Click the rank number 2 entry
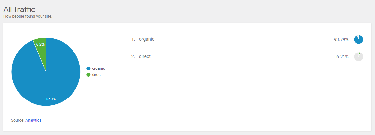 pos(133,57)
